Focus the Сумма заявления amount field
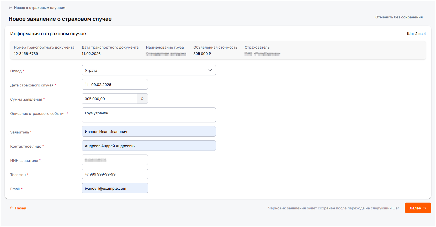Screen dimensions: 436x227 click(x=109, y=99)
